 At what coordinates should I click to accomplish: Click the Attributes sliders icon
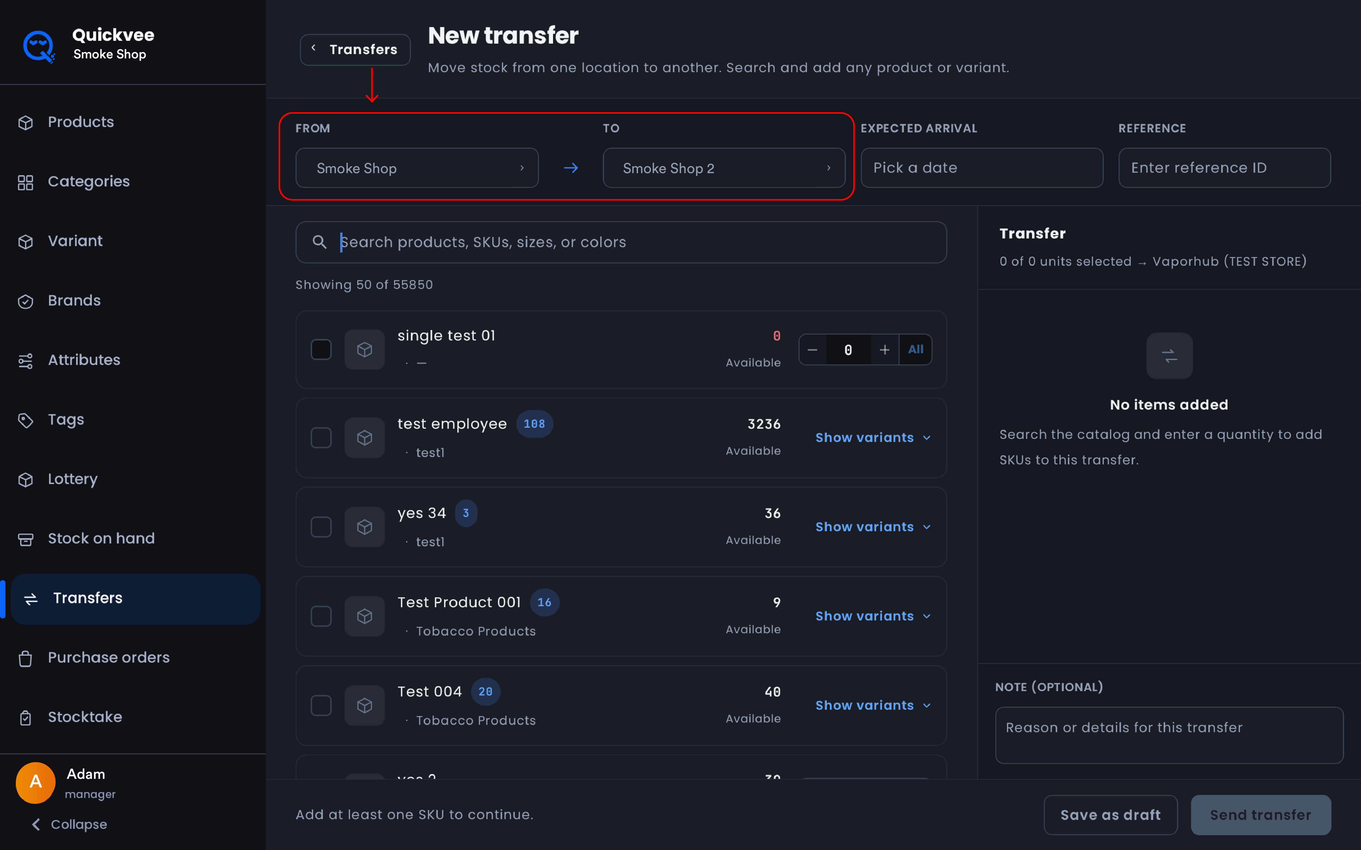pos(25,361)
